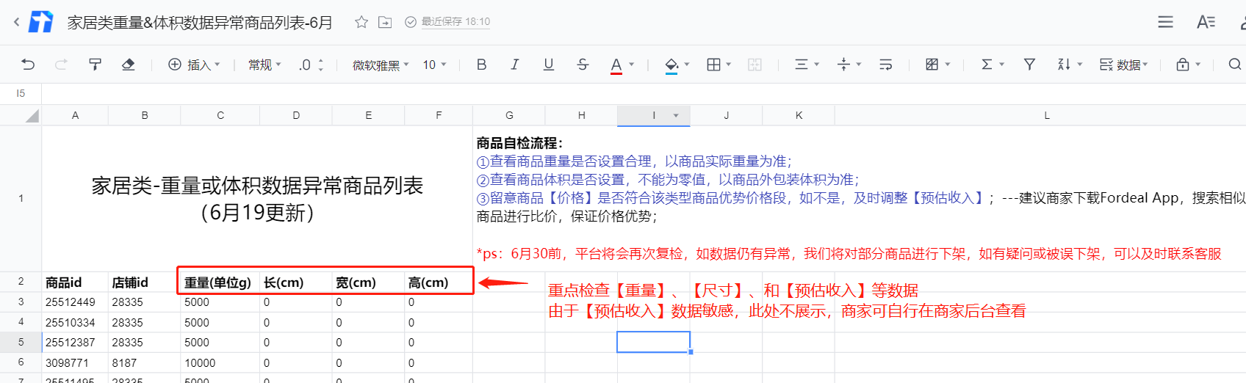Click the move-to-folder icon beside the title
Viewport: 1246px width, 383px height.
pyautogui.click(x=385, y=22)
